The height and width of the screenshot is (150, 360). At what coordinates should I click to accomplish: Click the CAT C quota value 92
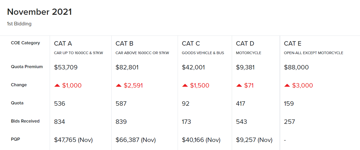click(186, 104)
